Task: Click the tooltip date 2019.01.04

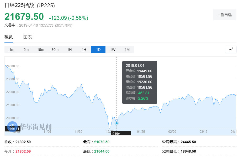Action: (135, 65)
